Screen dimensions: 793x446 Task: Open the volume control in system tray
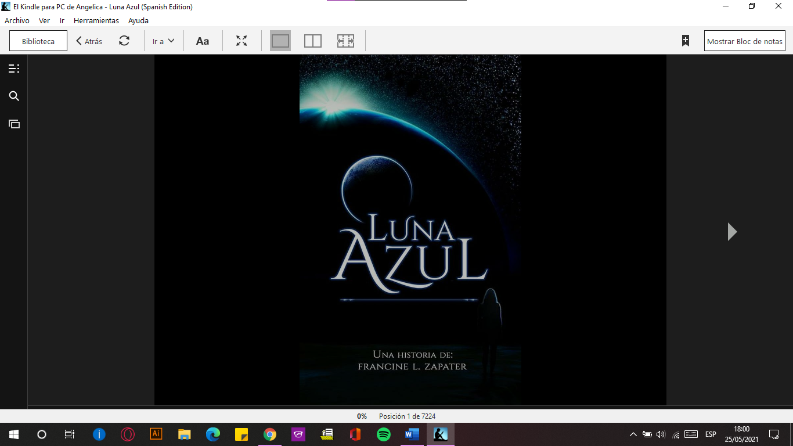pos(661,434)
